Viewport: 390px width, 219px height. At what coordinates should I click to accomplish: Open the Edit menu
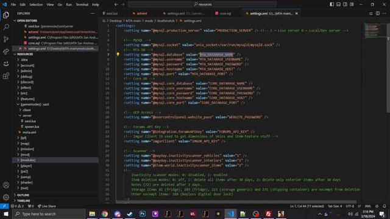pos(23,4)
